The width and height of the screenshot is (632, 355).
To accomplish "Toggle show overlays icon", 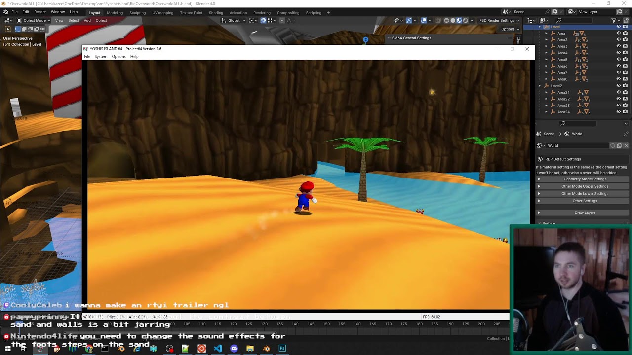I will click(424, 20).
